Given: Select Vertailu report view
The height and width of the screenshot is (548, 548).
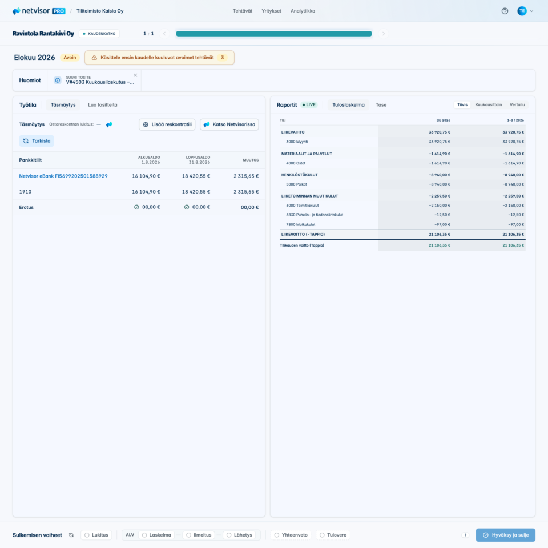Looking at the screenshot, I should point(517,105).
